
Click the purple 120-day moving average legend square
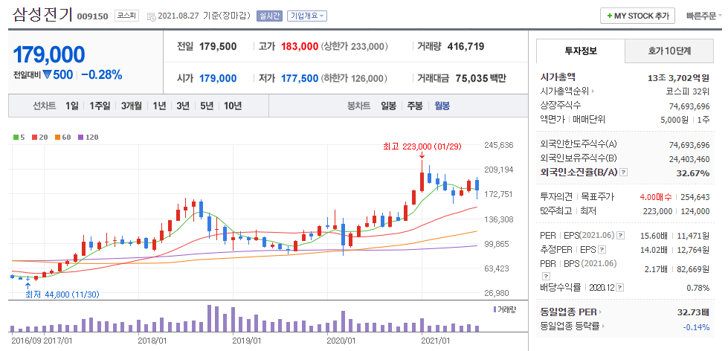click(80, 138)
